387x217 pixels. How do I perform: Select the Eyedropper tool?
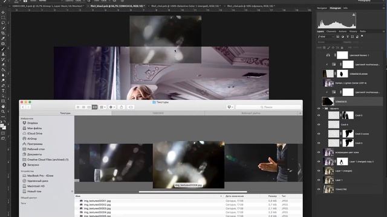3,39
